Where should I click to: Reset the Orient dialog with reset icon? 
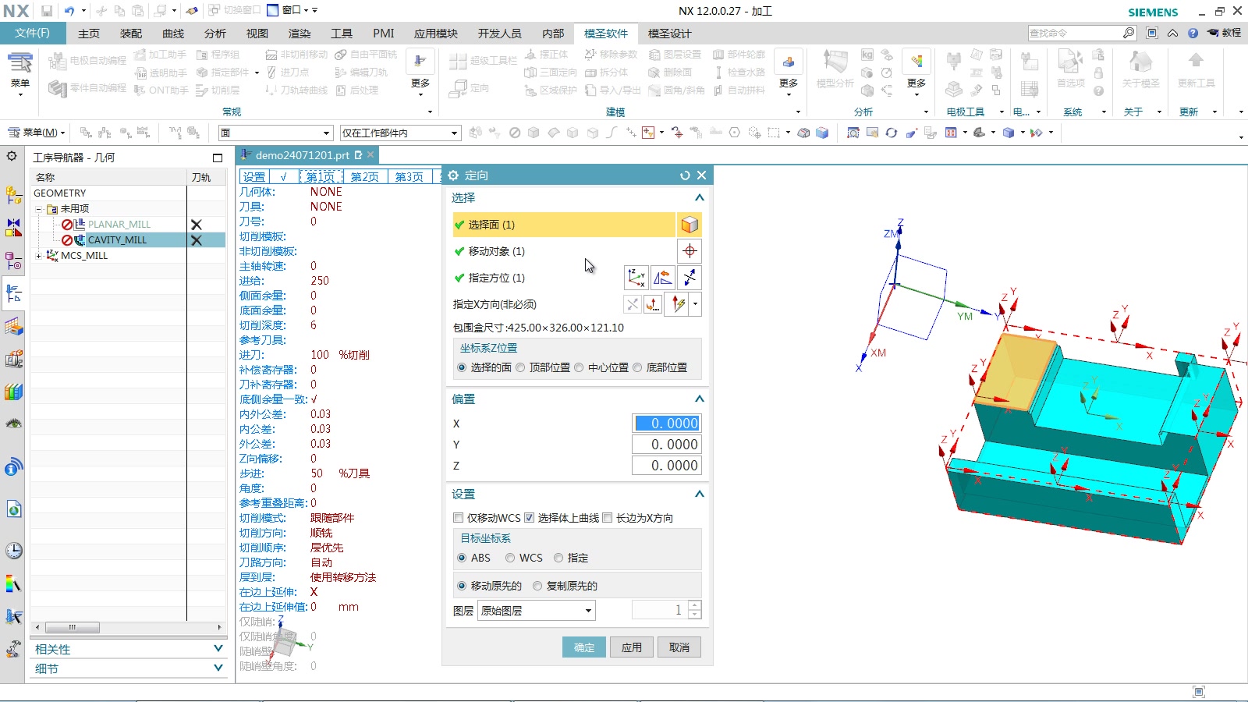click(685, 175)
